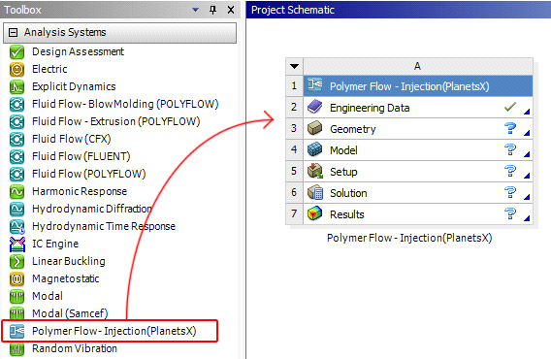Click Model row blue corner triangle

click(527, 154)
